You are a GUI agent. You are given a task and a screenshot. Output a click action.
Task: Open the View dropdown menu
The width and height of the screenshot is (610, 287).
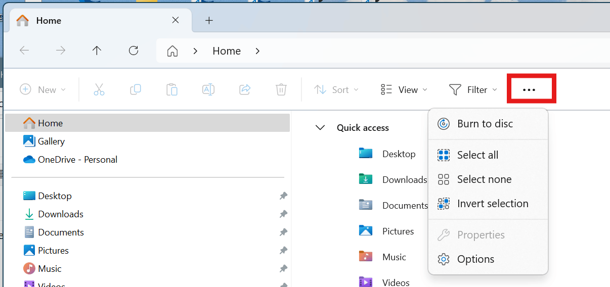[404, 90]
